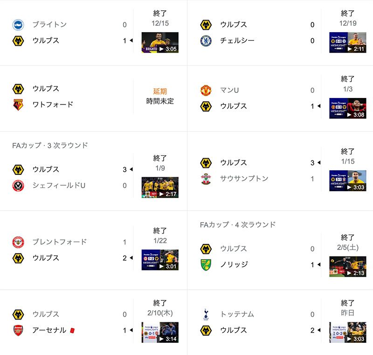
Task: Play the 12/15 Brighton match highlights
Action: point(160,42)
